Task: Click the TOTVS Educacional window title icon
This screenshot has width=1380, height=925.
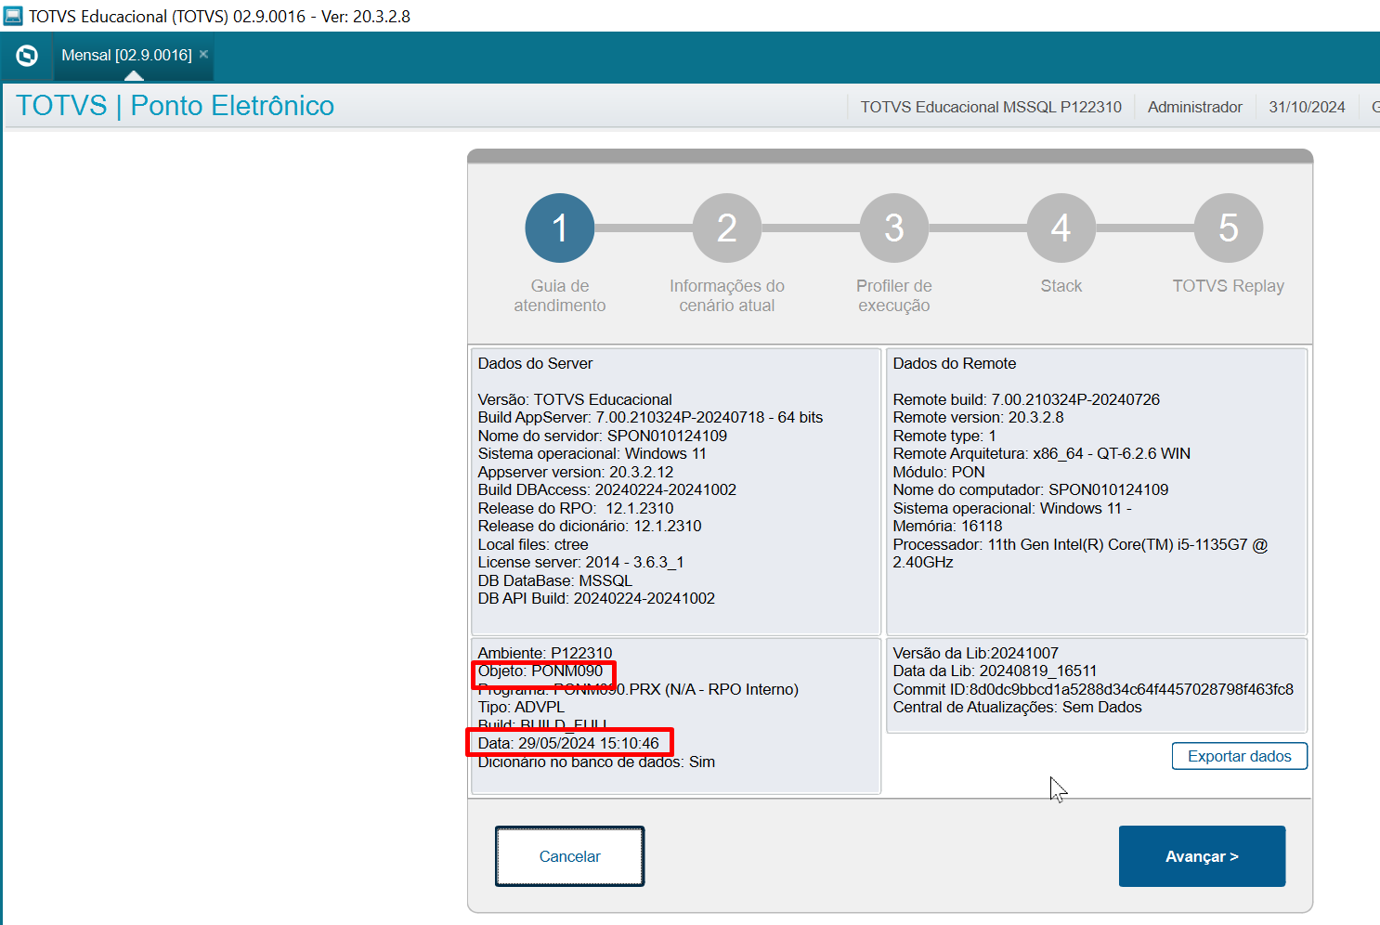Action: 13,16
